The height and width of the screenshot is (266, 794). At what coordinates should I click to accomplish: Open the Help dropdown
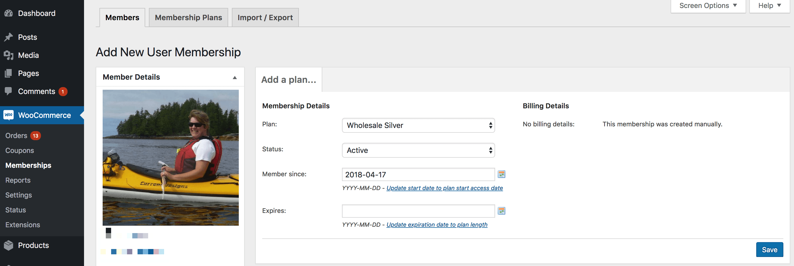(769, 6)
